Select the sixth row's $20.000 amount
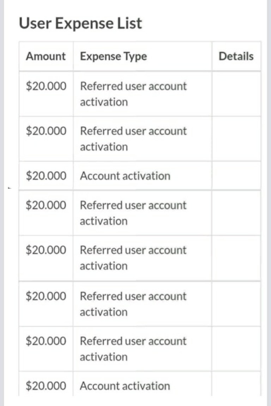 point(46,296)
